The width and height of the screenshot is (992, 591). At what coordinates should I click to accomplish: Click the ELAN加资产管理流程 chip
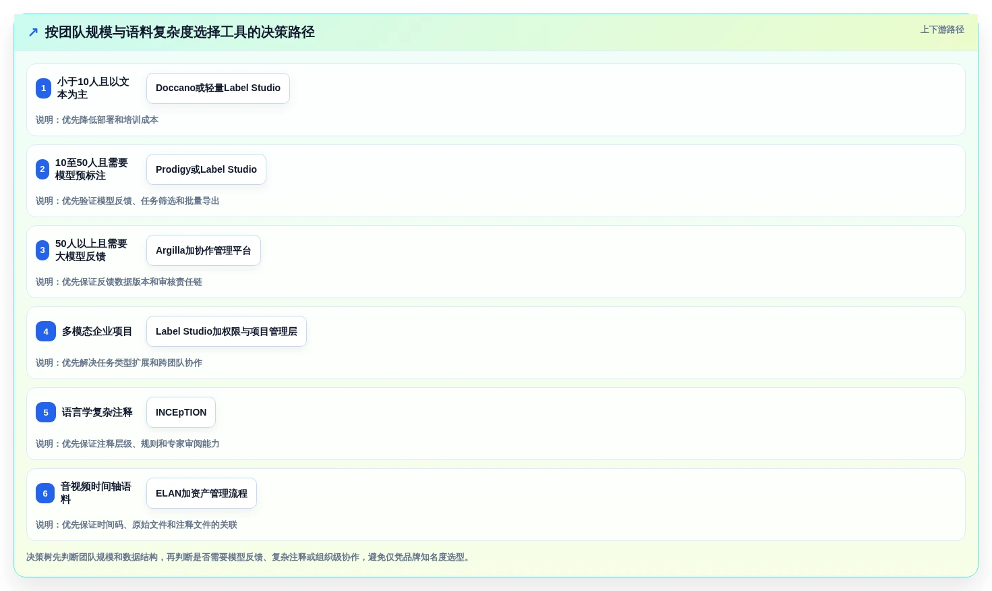[x=202, y=493]
